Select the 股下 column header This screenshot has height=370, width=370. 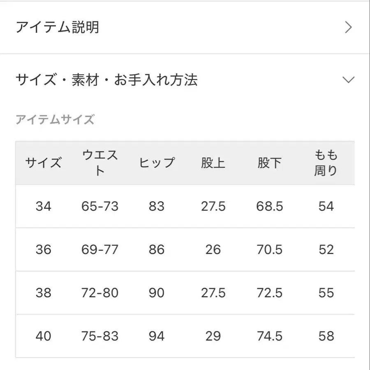[x=270, y=163]
